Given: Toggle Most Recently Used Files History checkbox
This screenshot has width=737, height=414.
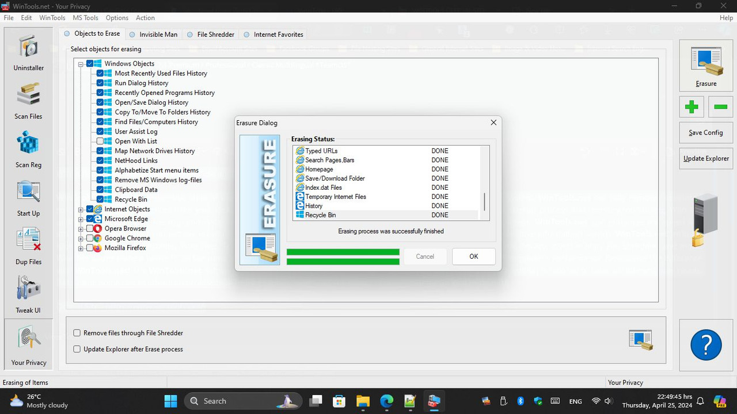Looking at the screenshot, I should (x=100, y=73).
